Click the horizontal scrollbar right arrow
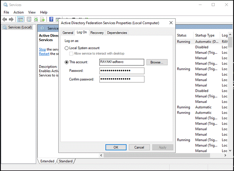This screenshot has height=171, width=234. [225, 155]
